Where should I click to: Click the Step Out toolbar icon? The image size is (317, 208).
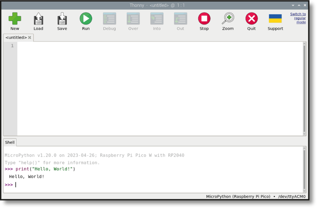[180, 19]
